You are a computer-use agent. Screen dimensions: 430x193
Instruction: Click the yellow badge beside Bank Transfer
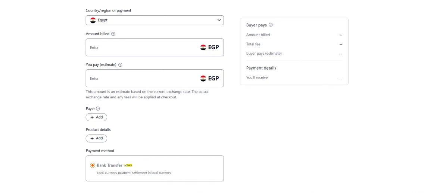click(128, 165)
